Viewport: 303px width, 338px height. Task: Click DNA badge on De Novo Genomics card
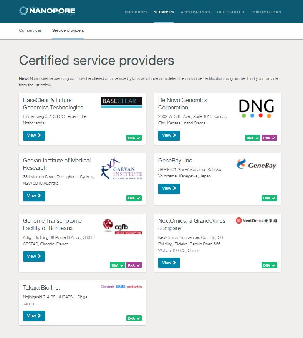[x=253, y=138]
